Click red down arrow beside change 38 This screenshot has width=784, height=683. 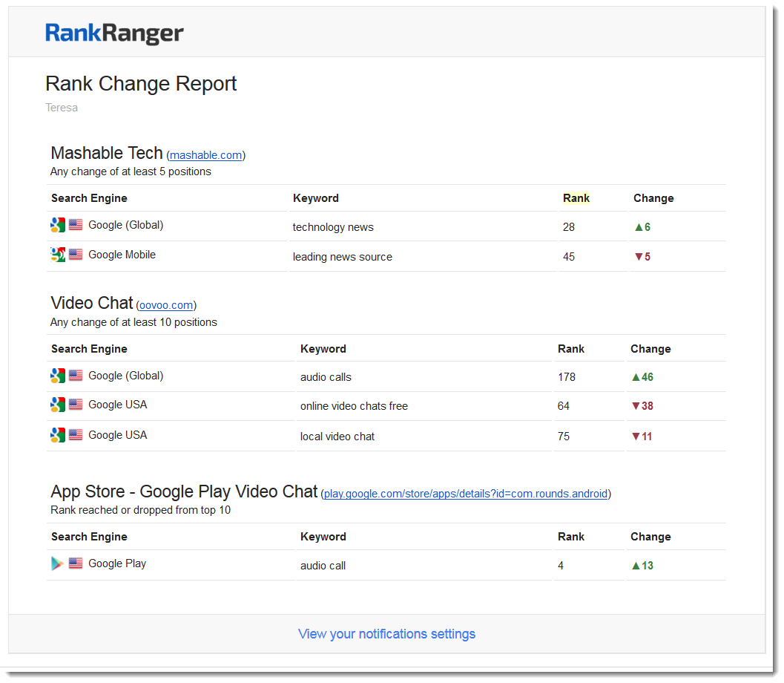[635, 406]
